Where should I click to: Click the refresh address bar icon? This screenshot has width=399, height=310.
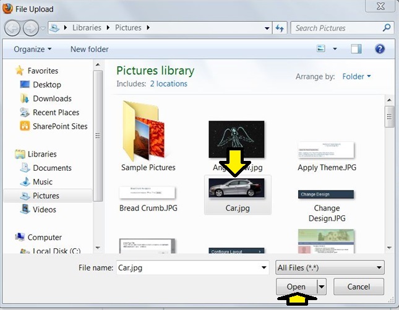280,28
